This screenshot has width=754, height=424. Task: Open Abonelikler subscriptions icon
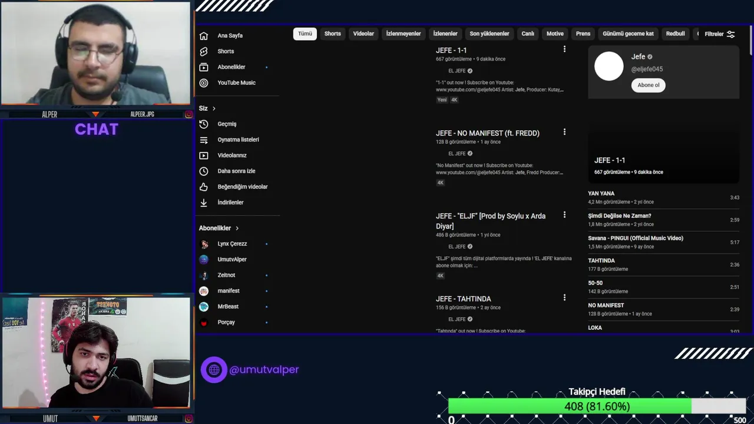coord(204,67)
